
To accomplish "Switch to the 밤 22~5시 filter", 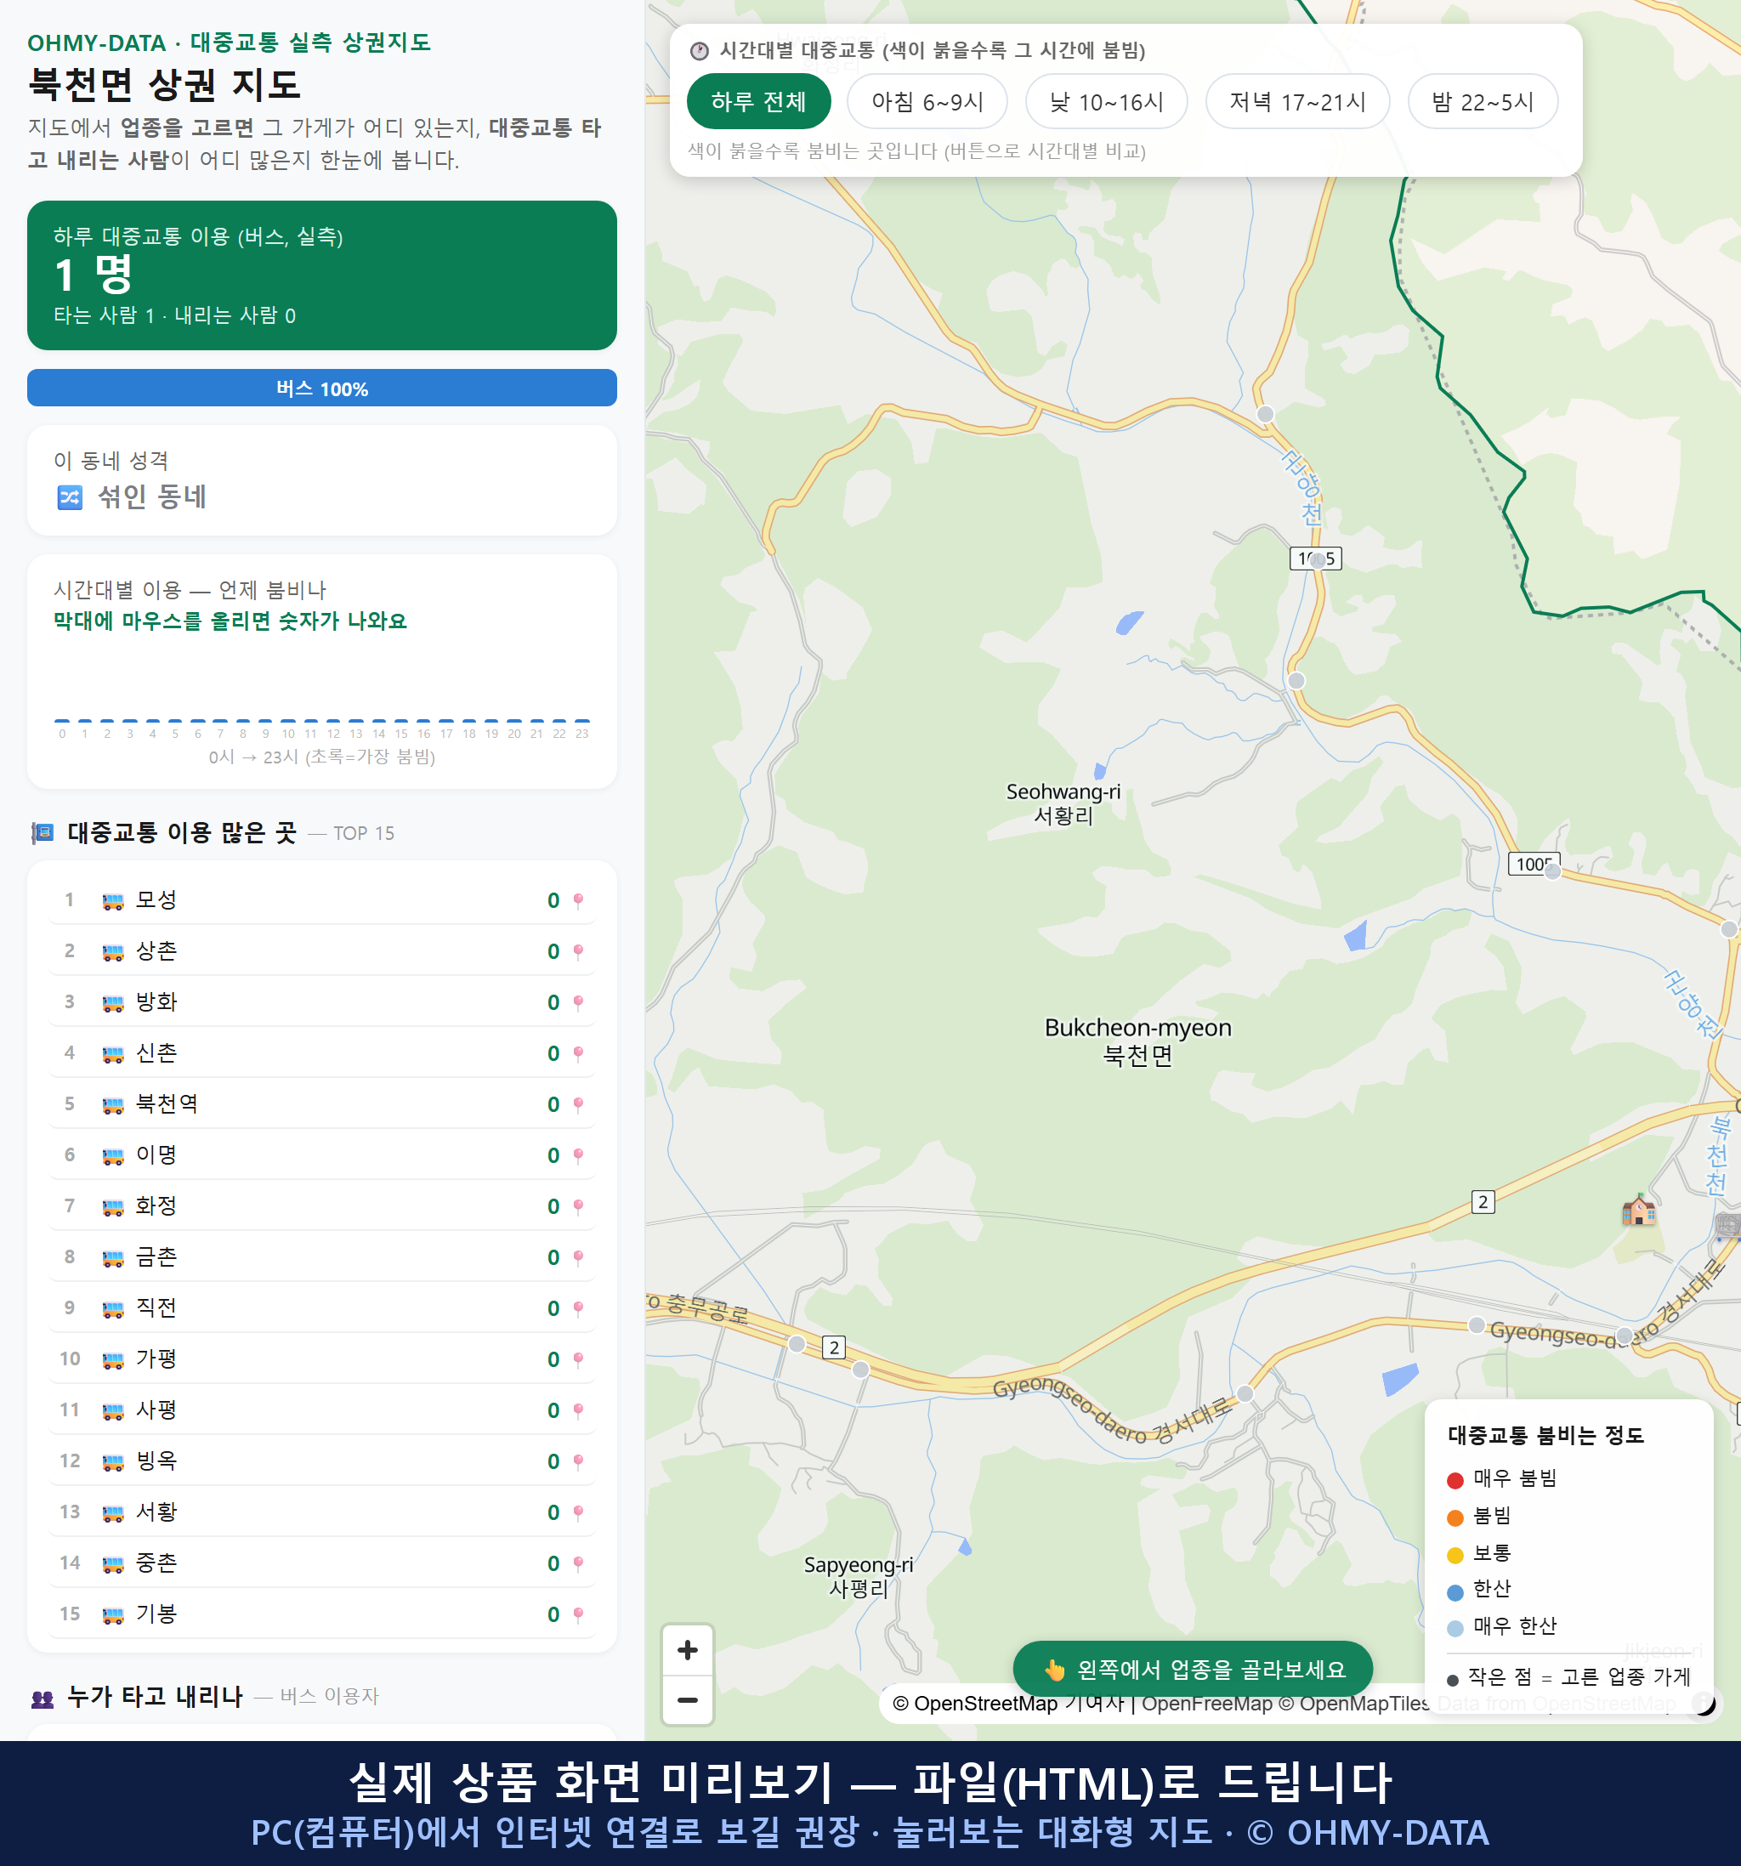I will [1482, 101].
